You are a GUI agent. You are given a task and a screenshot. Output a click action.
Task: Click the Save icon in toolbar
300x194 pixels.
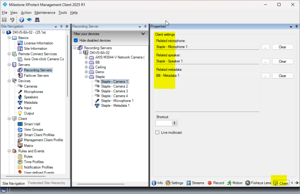coord(4,19)
